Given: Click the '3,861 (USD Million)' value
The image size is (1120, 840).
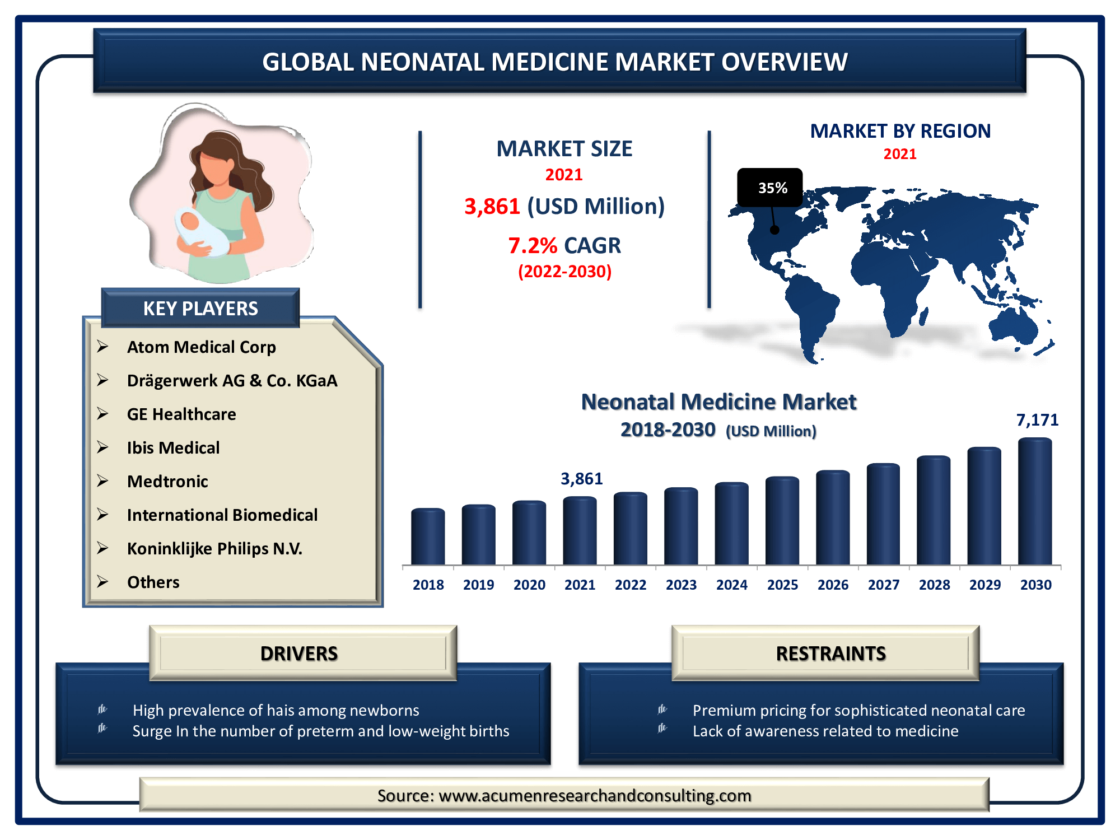Looking at the screenshot, I should point(564,207).
